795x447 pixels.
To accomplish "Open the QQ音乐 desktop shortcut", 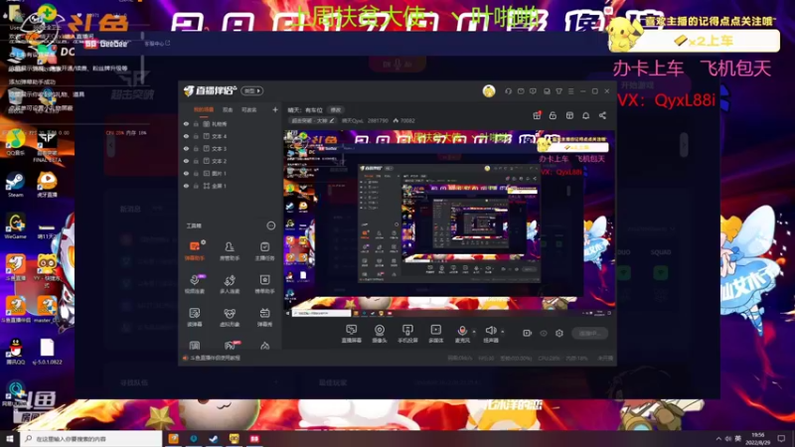I will 15,142.
